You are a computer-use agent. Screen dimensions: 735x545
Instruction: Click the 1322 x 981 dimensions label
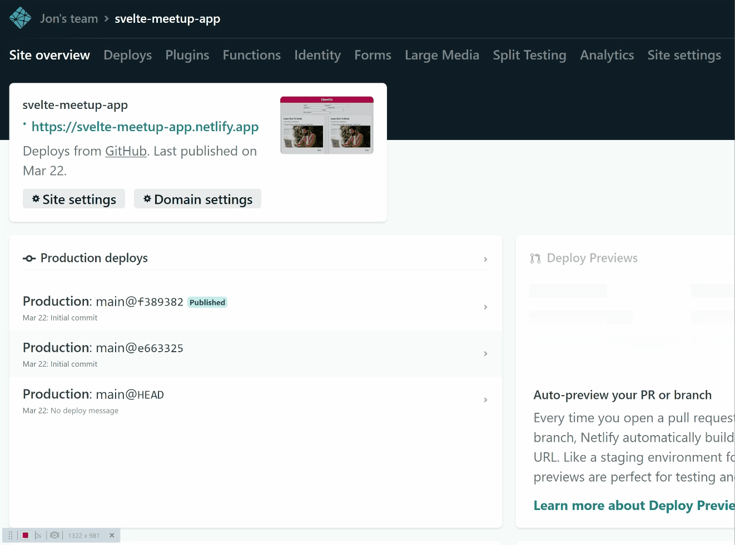84,536
